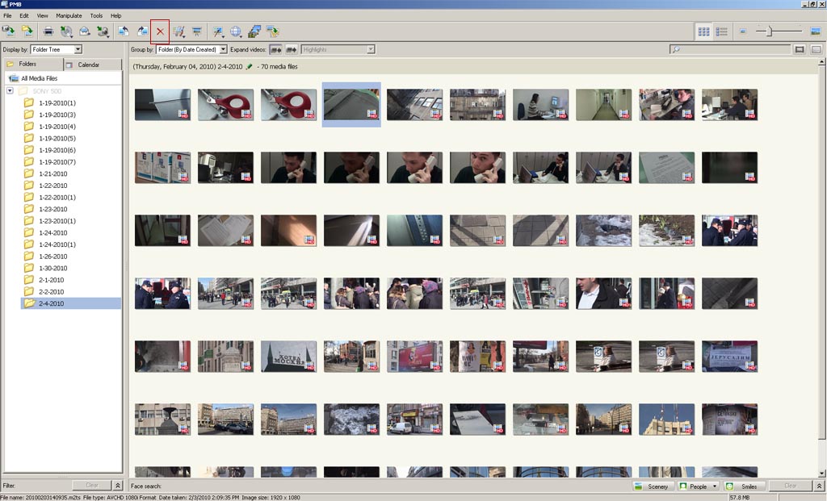Screen dimensions: 827x501
Task: Click the image analysis wand icon
Action: (218, 31)
